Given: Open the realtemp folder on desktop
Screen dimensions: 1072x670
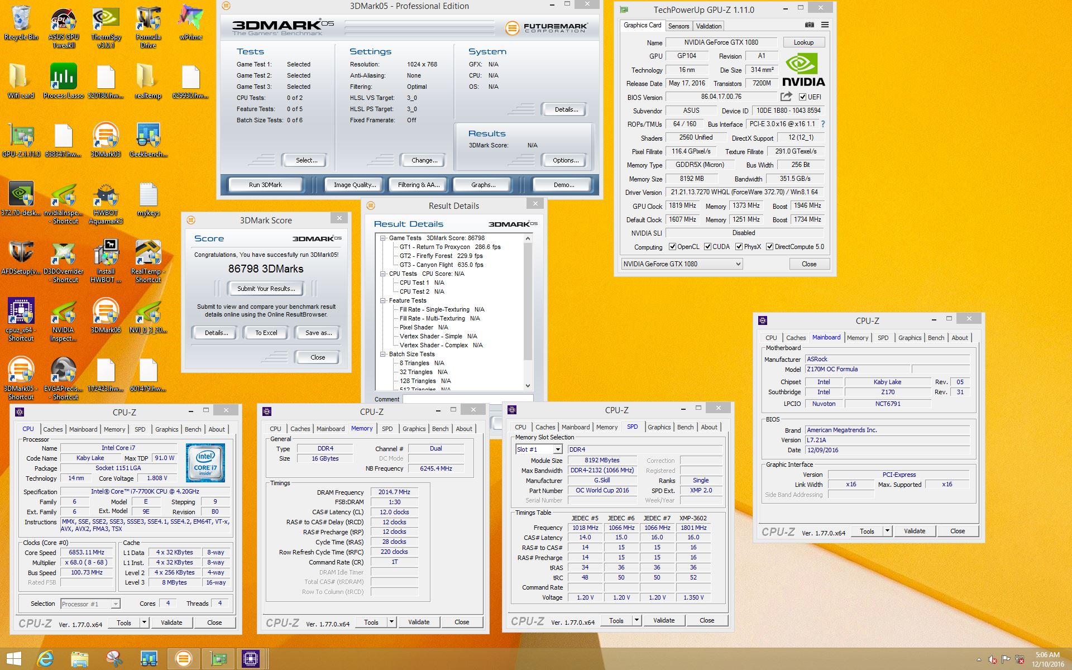Looking at the screenshot, I should tap(148, 82).
